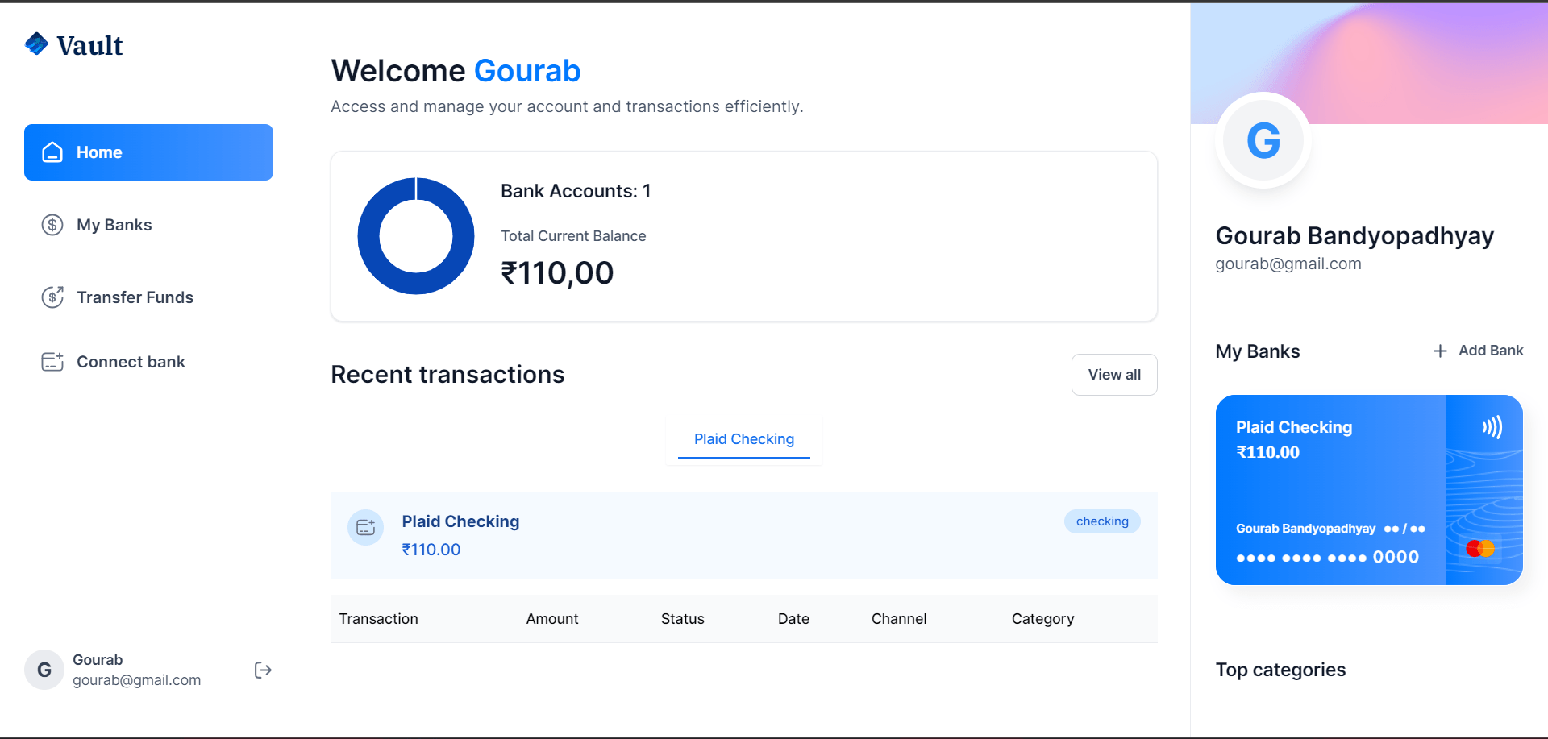Click the large G profile avatar
1548x739 pixels.
coord(1263,140)
